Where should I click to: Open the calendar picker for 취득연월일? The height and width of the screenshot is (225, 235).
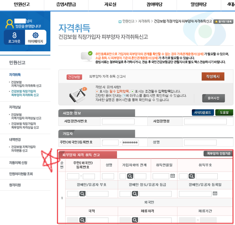point(173,176)
